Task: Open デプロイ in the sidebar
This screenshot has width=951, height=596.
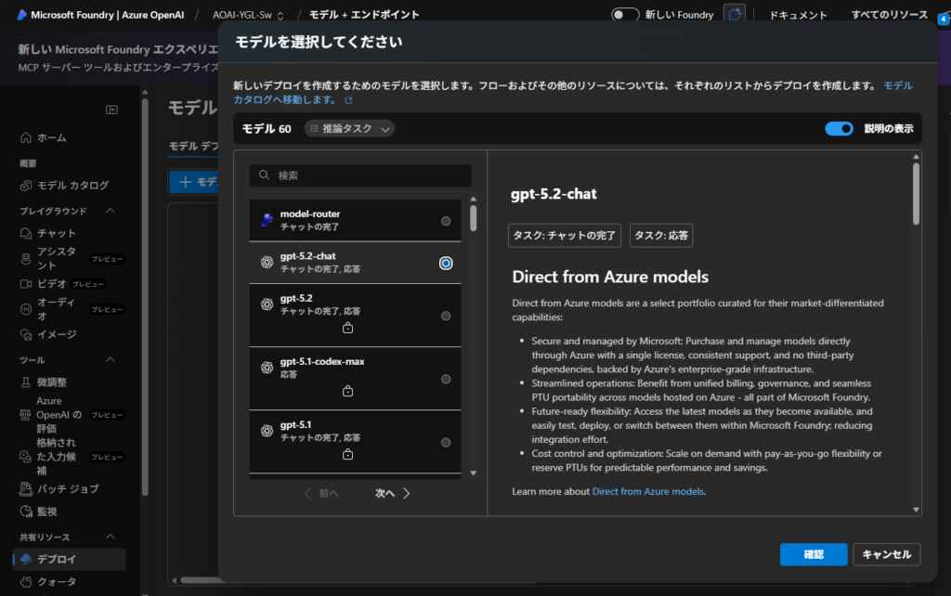Action: point(57,559)
